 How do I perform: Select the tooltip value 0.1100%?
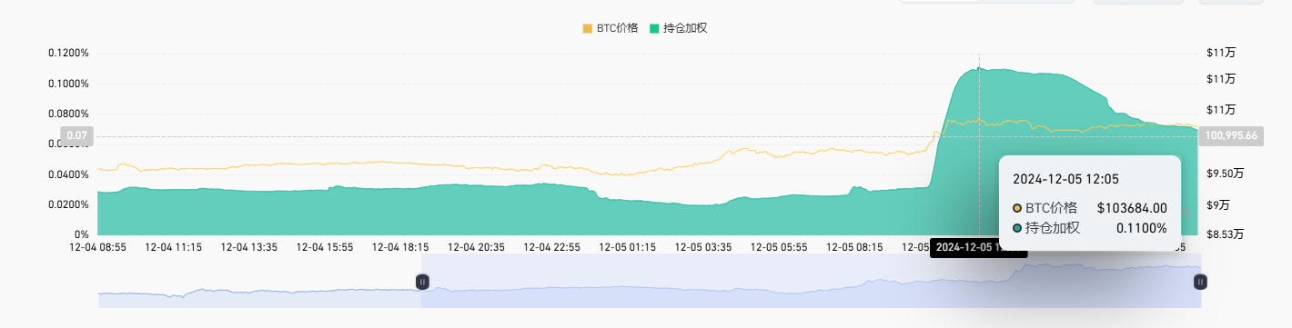tap(1142, 228)
